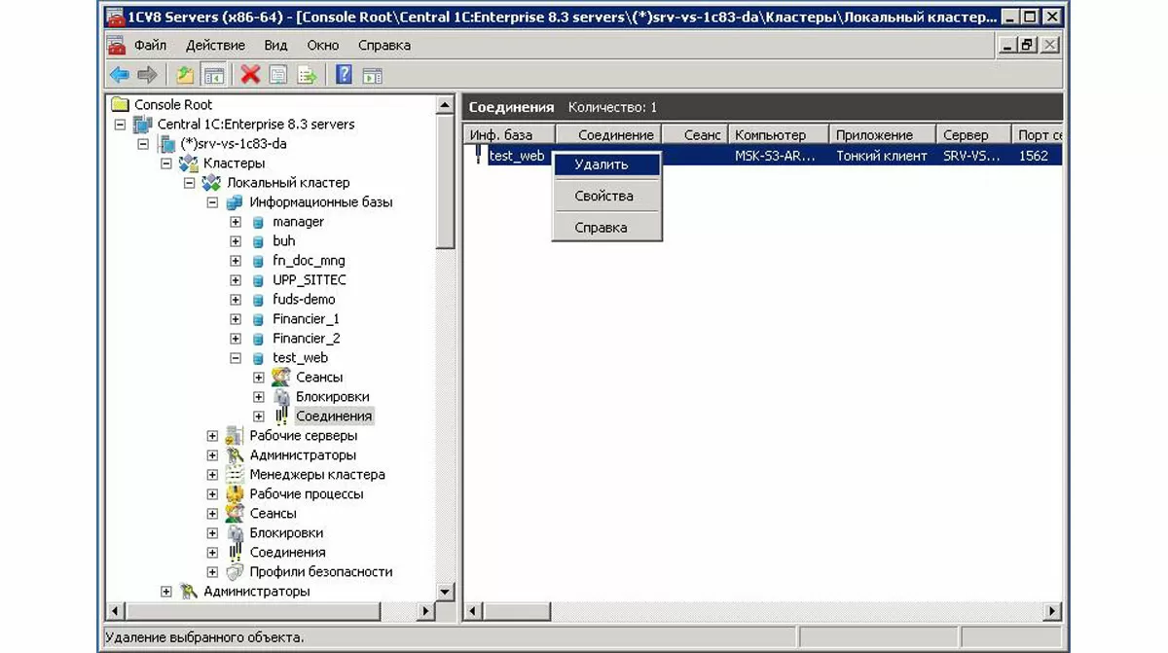Screen dimensions: 1168x653
Task: Click the red toolbox icon in menu bar
Action: point(117,45)
